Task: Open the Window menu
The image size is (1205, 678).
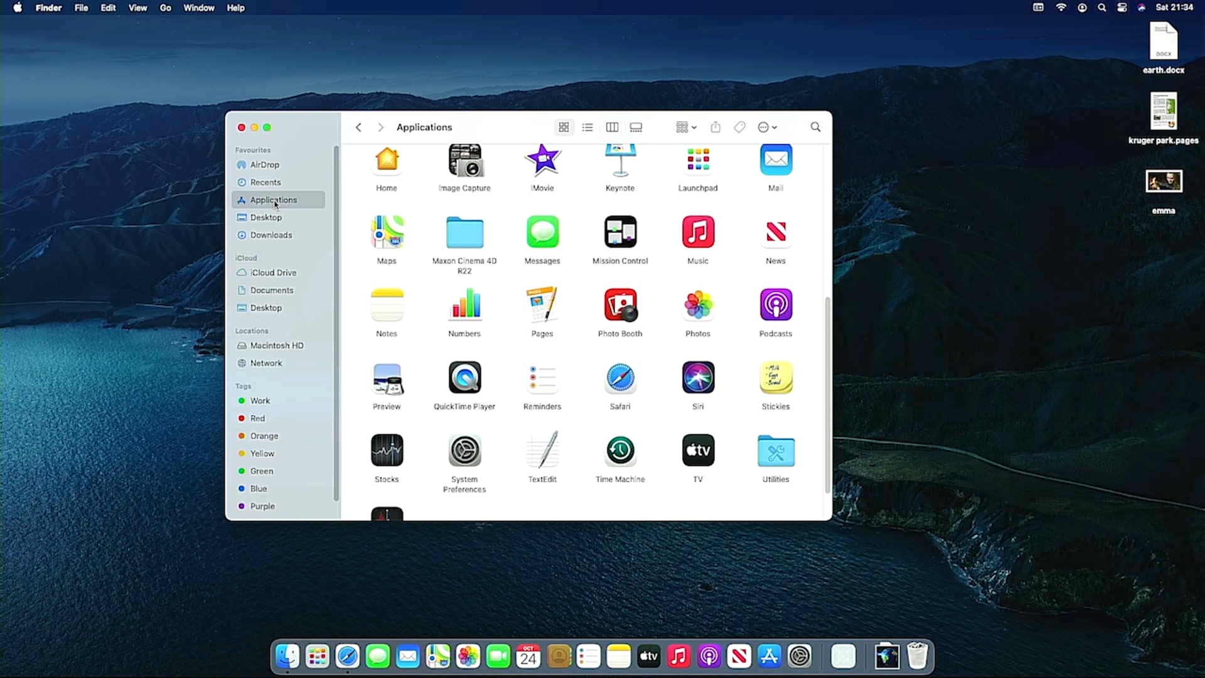Action: [199, 8]
